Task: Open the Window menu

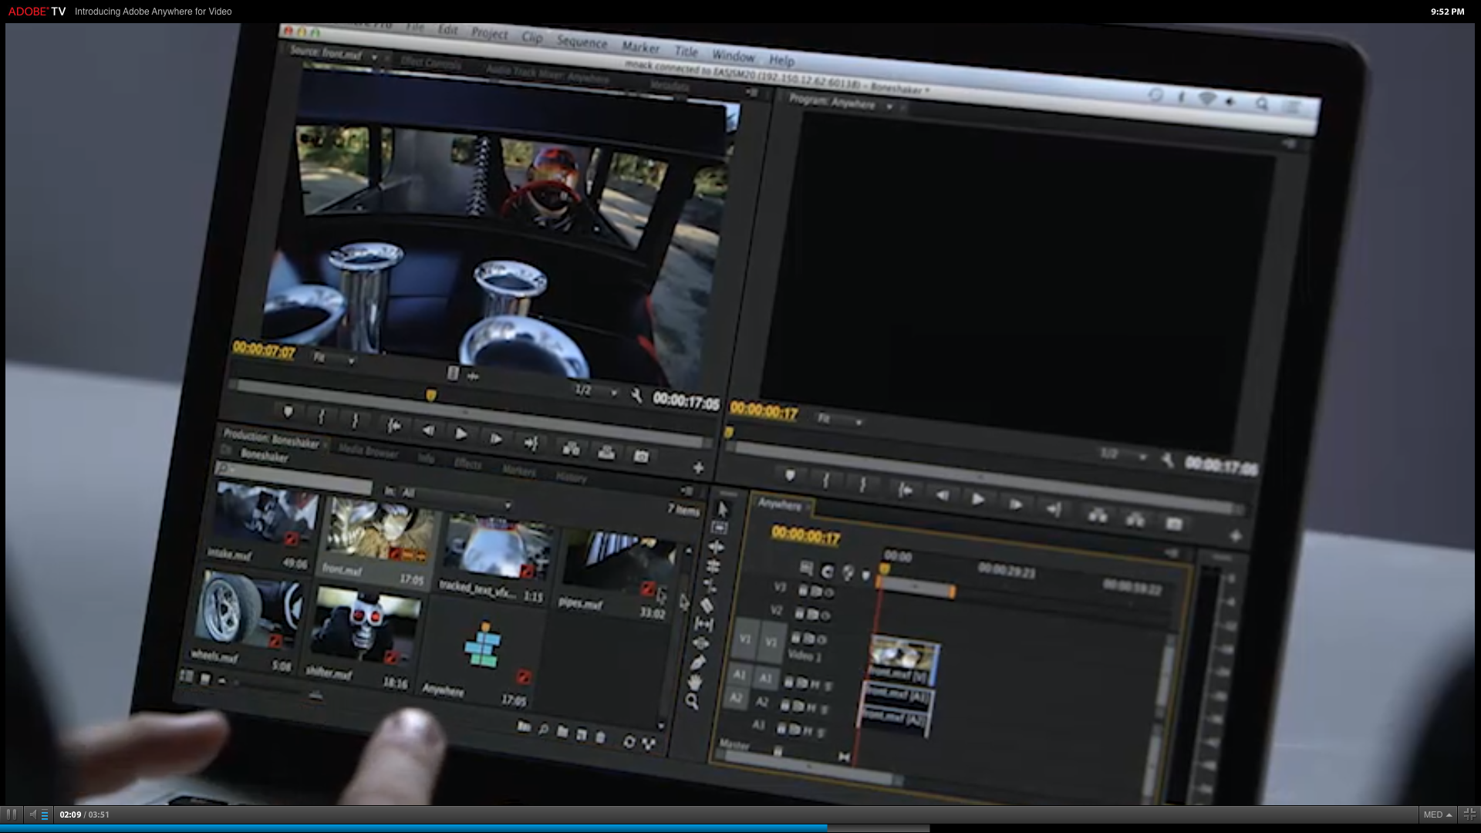Action: (x=733, y=56)
